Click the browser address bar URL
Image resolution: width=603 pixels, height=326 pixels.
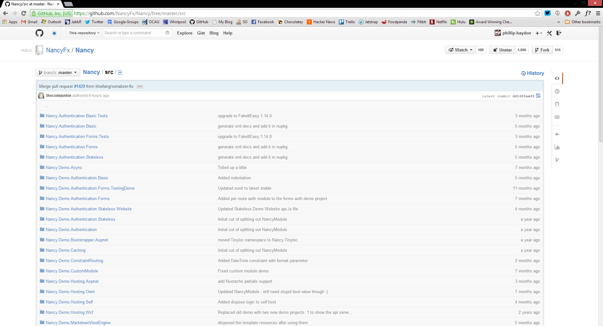[x=130, y=13]
